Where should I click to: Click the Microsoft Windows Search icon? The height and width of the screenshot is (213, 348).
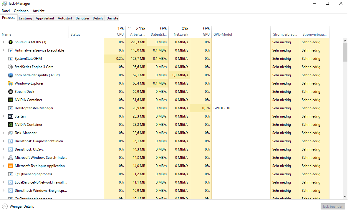click(10, 157)
